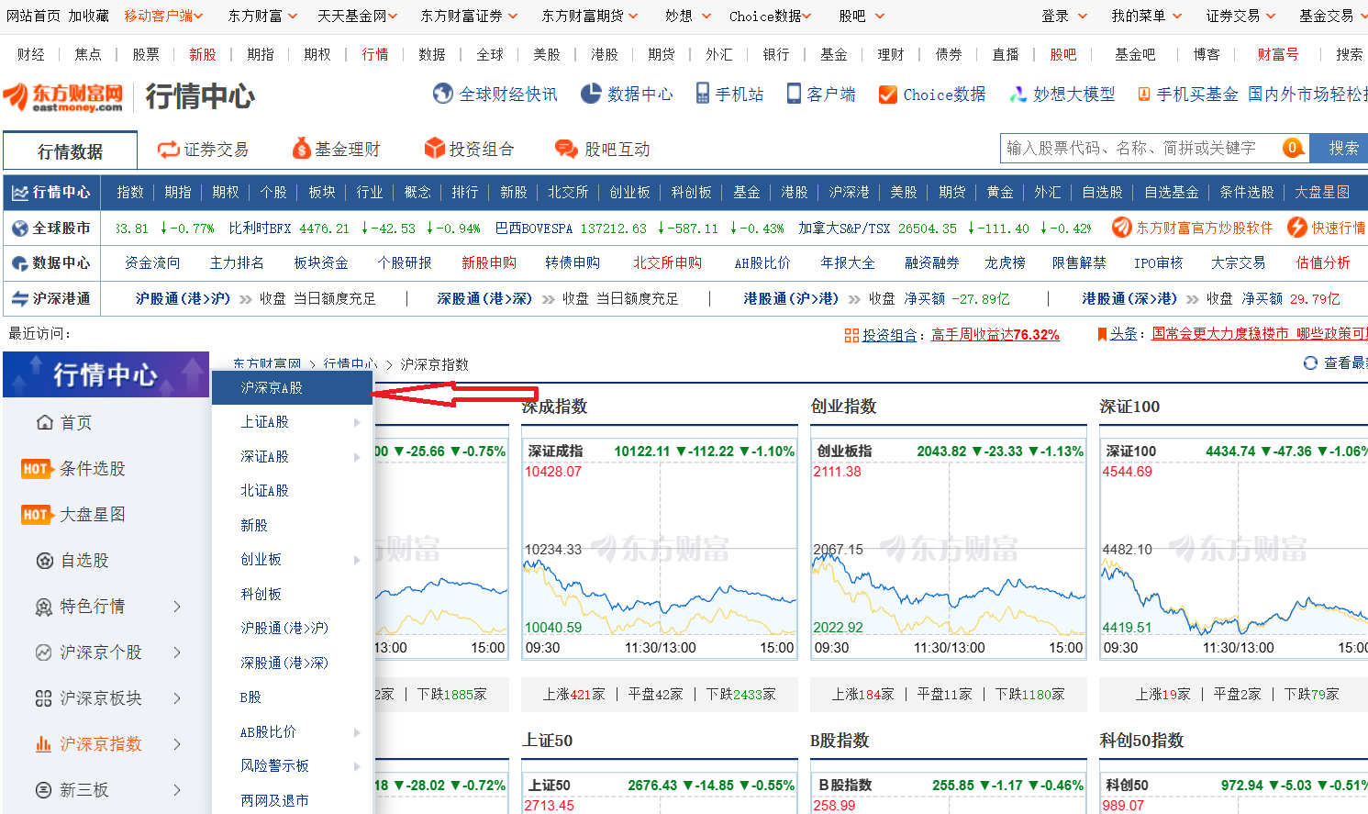
Task: Click the 新三板 sidebar icon
Action: [x=43, y=790]
